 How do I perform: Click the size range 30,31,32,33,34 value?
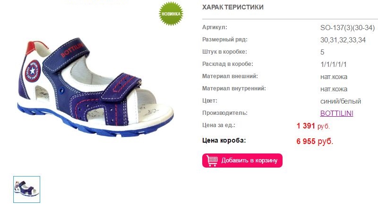tap(343, 40)
